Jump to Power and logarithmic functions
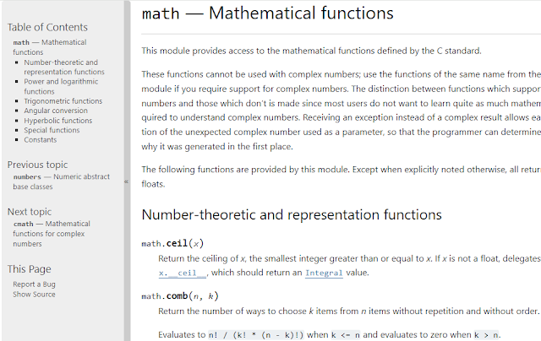541x341 pixels. click(x=61, y=86)
